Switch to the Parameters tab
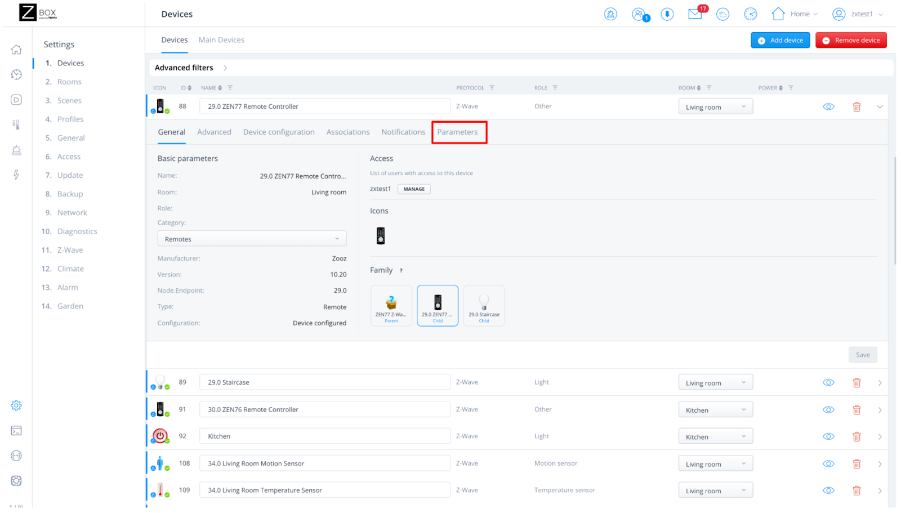 coord(457,132)
